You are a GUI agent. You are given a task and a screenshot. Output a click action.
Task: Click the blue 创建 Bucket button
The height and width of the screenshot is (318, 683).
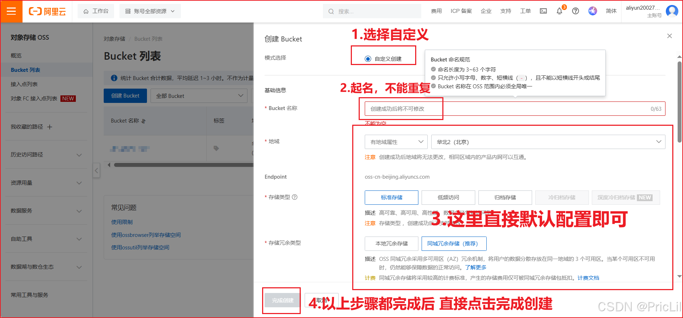[125, 96]
